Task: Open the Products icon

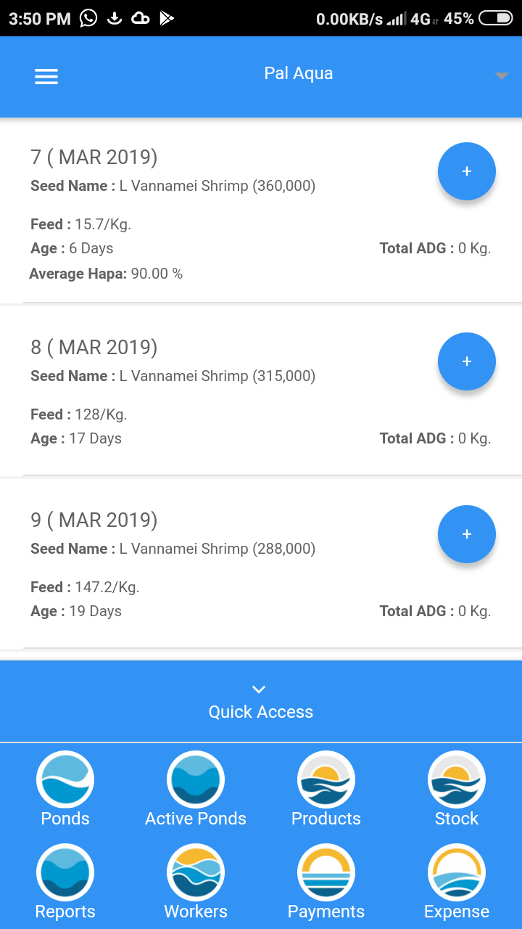Action: [x=326, y=779]
